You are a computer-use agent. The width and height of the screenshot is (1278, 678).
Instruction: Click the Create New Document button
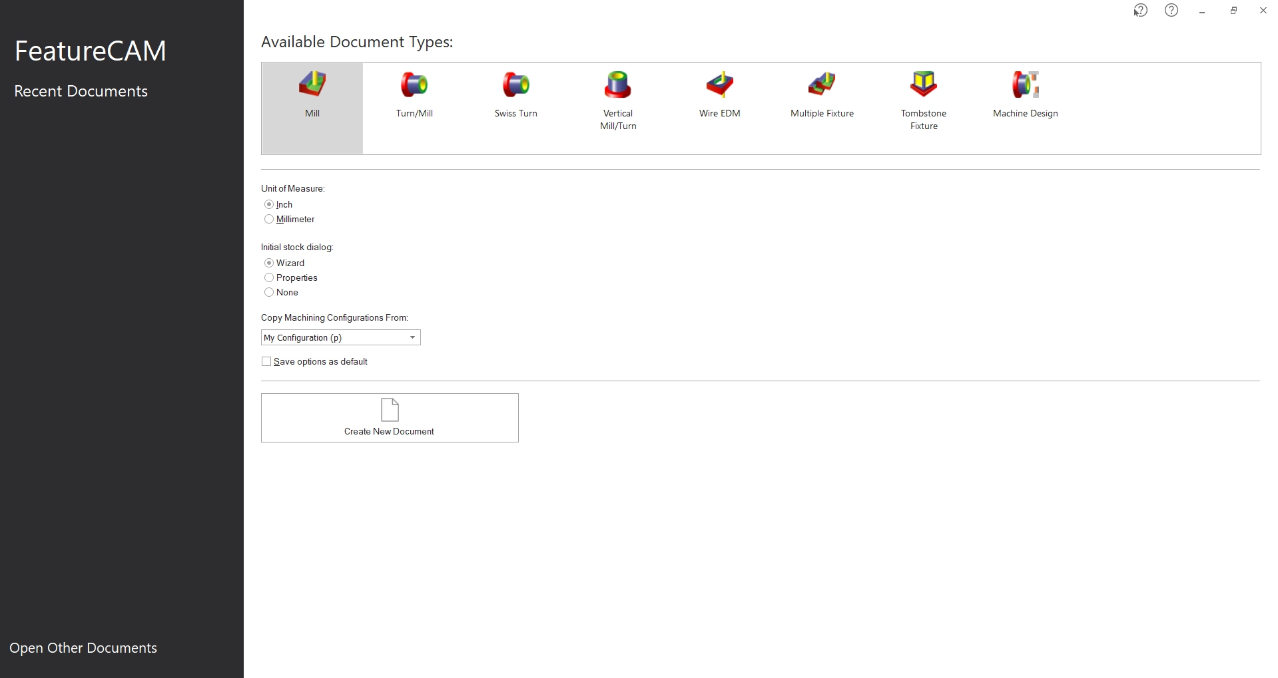click(x=390, y=418)
